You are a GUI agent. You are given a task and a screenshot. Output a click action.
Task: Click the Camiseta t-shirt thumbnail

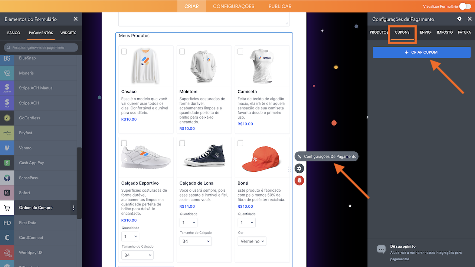click(262, 66)
